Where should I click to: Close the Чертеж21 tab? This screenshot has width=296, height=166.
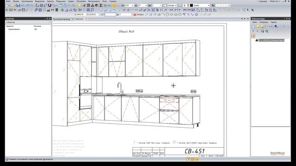click(86, 19)
